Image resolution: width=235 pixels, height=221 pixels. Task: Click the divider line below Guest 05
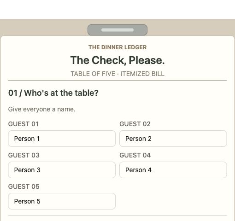click(x=117, y=215)
